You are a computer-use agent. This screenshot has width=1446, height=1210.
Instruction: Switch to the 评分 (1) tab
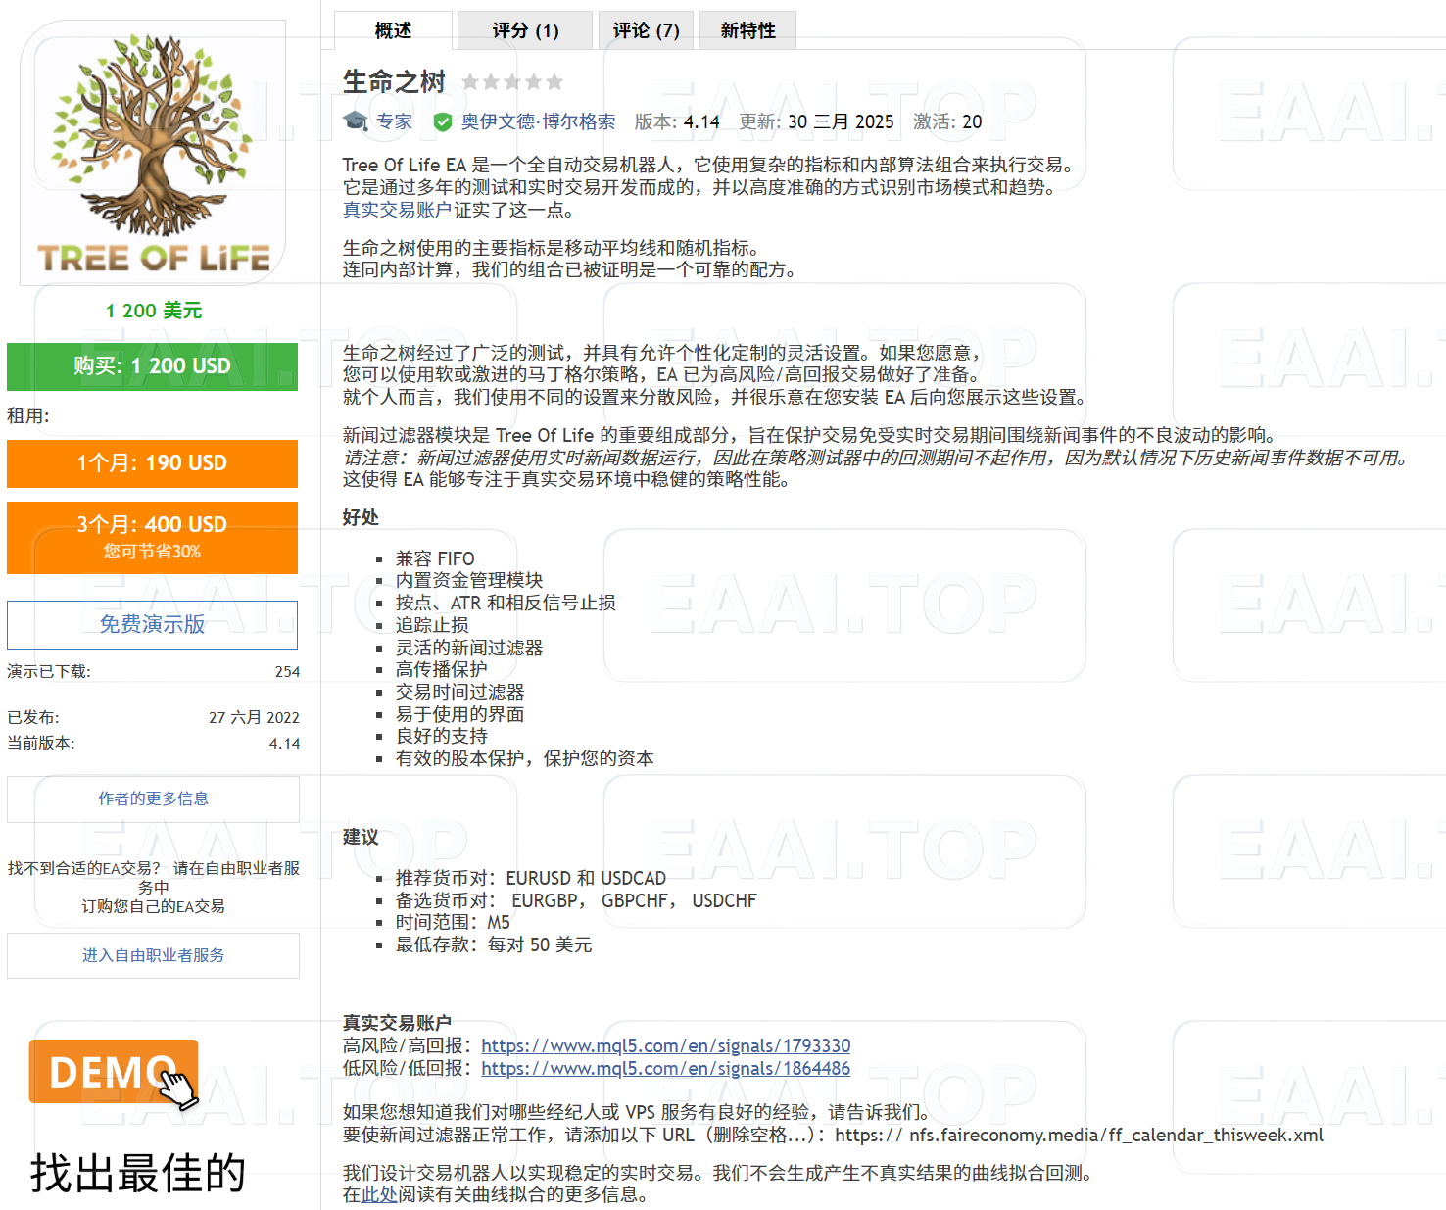[x=526, y=29]
